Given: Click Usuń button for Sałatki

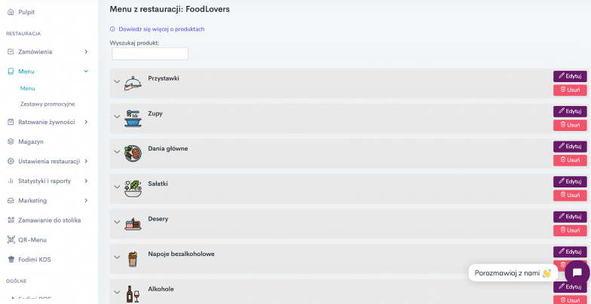Looking at the screenshot, I should [x=570, y=196].
